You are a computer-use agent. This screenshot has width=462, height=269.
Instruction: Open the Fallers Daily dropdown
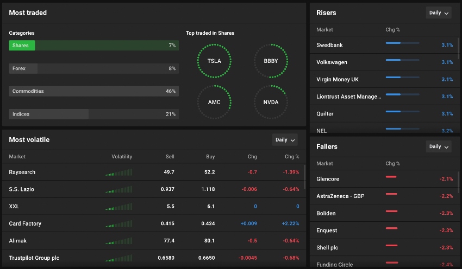[x=439, y=146]
